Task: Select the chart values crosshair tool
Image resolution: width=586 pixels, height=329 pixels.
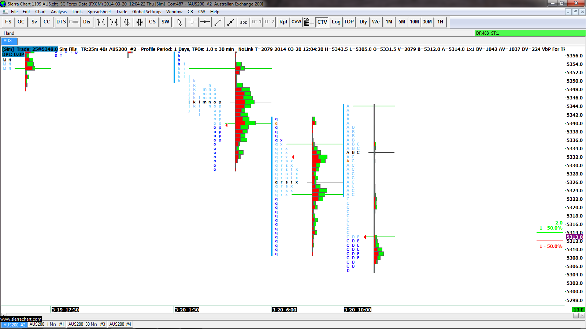Action: (192, 22)
